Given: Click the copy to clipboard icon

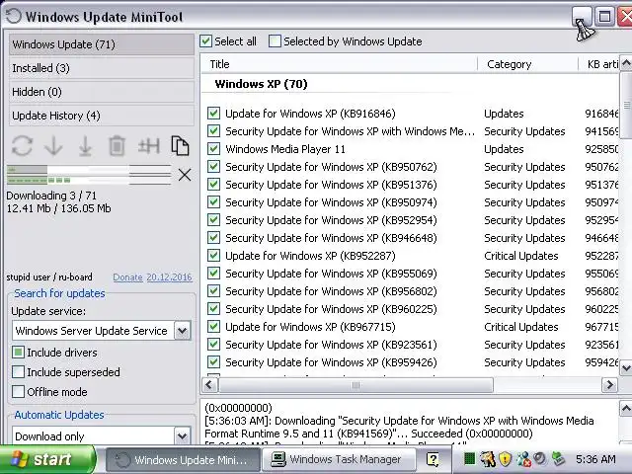Looking at the screenshot, I should [x=180, y=145].
